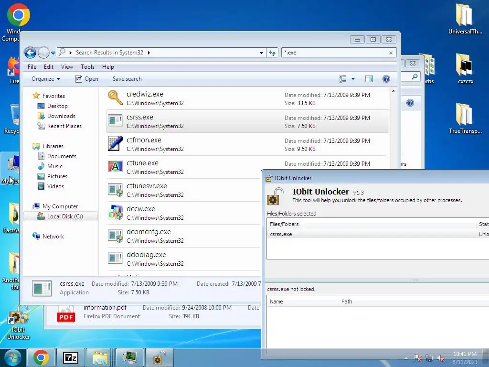The width and height of the screenshot is (489, 367).
Task: Click the Open toolbar button
Action: point(87,79)
